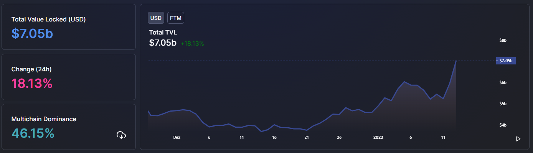This screenshot has width=533, height=153.
Task: Click the 18.13% pink change value
Action: [x=32, y=83]
